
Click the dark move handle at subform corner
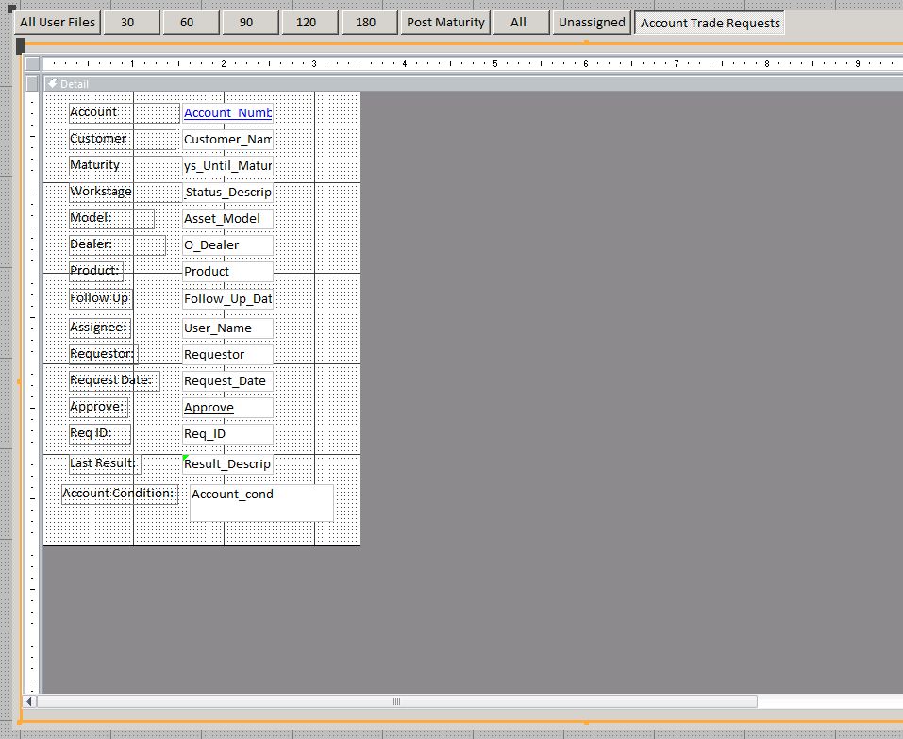pyautogui.click(x=21, y=45)
